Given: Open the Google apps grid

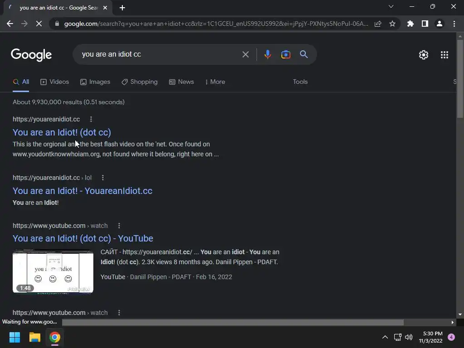Looking at the screenshot, I should pos(444,55).
